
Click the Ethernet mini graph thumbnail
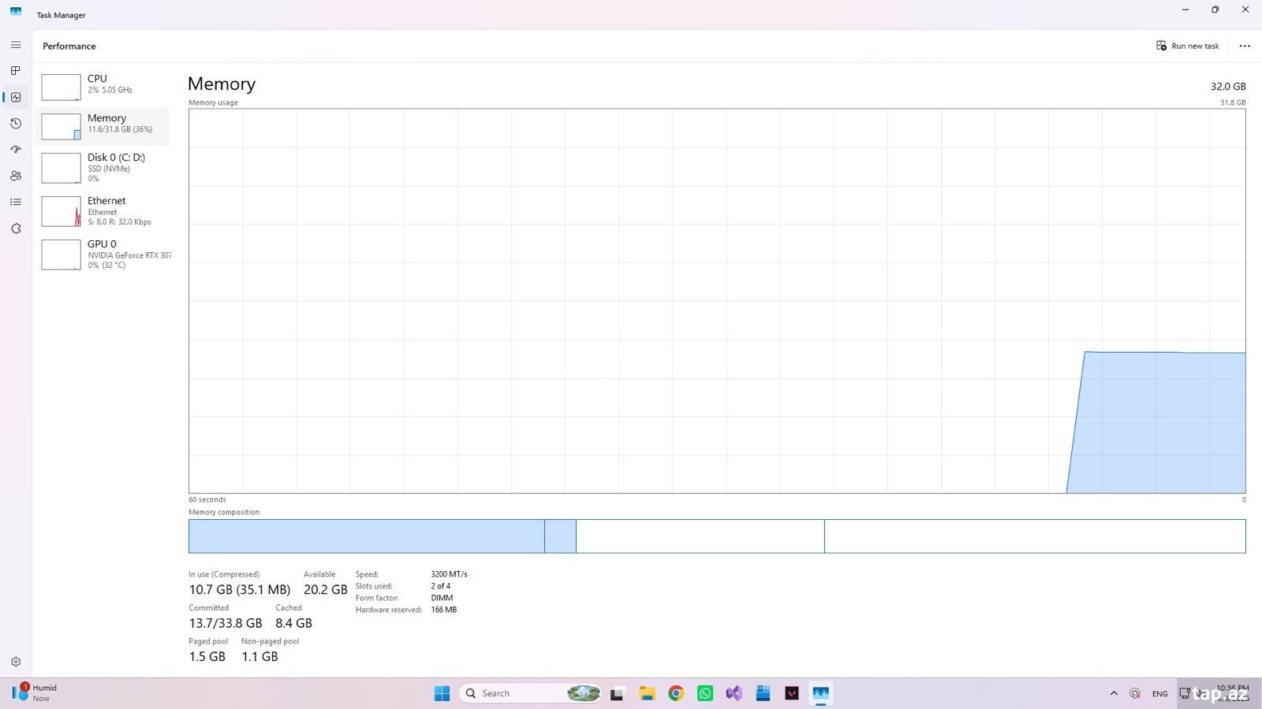click(61, 211)
